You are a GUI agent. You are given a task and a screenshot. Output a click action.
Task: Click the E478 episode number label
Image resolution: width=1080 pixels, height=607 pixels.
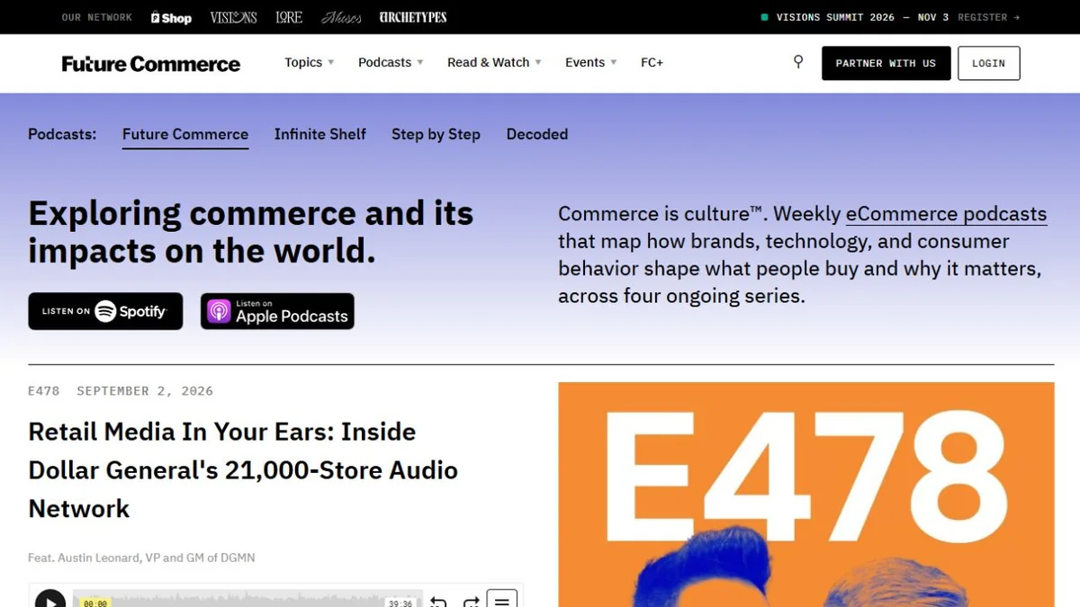click(44, 391)
